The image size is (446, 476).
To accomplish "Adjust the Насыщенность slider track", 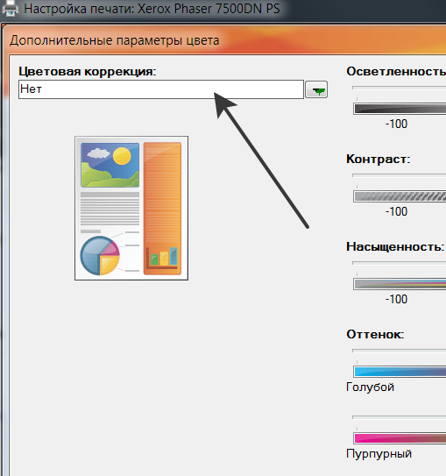I will click(x=399, y=263).
